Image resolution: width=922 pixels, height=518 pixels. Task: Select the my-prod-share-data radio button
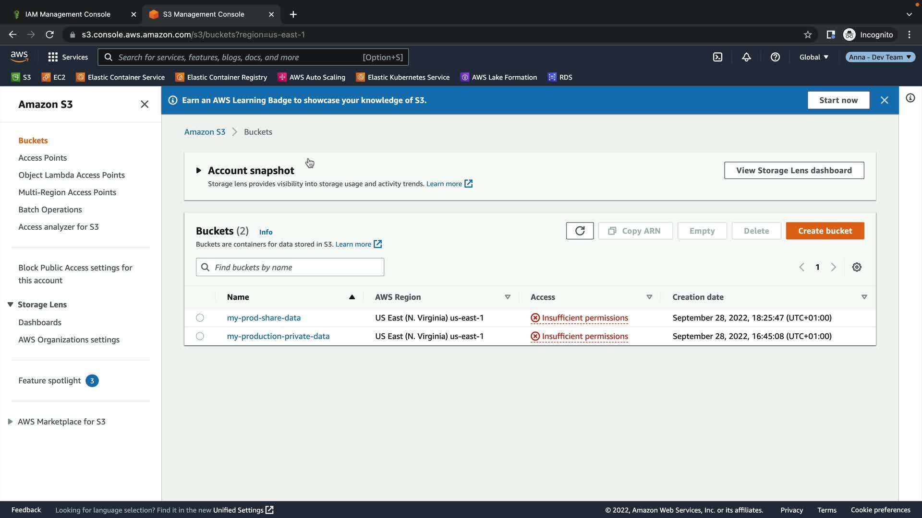[x=200, y=318]
